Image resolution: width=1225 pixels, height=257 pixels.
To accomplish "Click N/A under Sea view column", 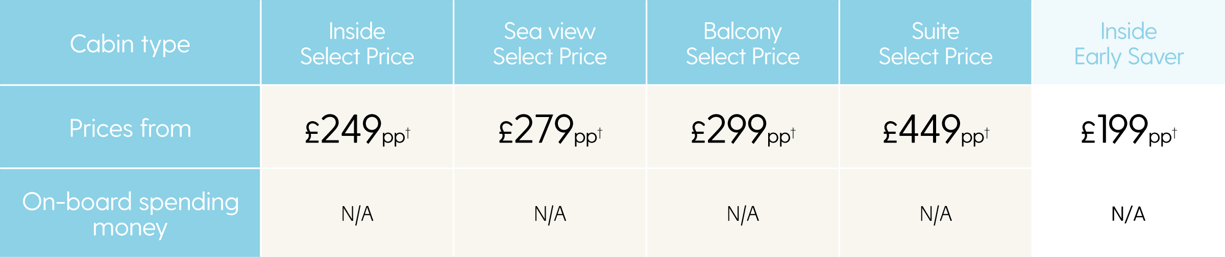I will (x=550, y=214).
